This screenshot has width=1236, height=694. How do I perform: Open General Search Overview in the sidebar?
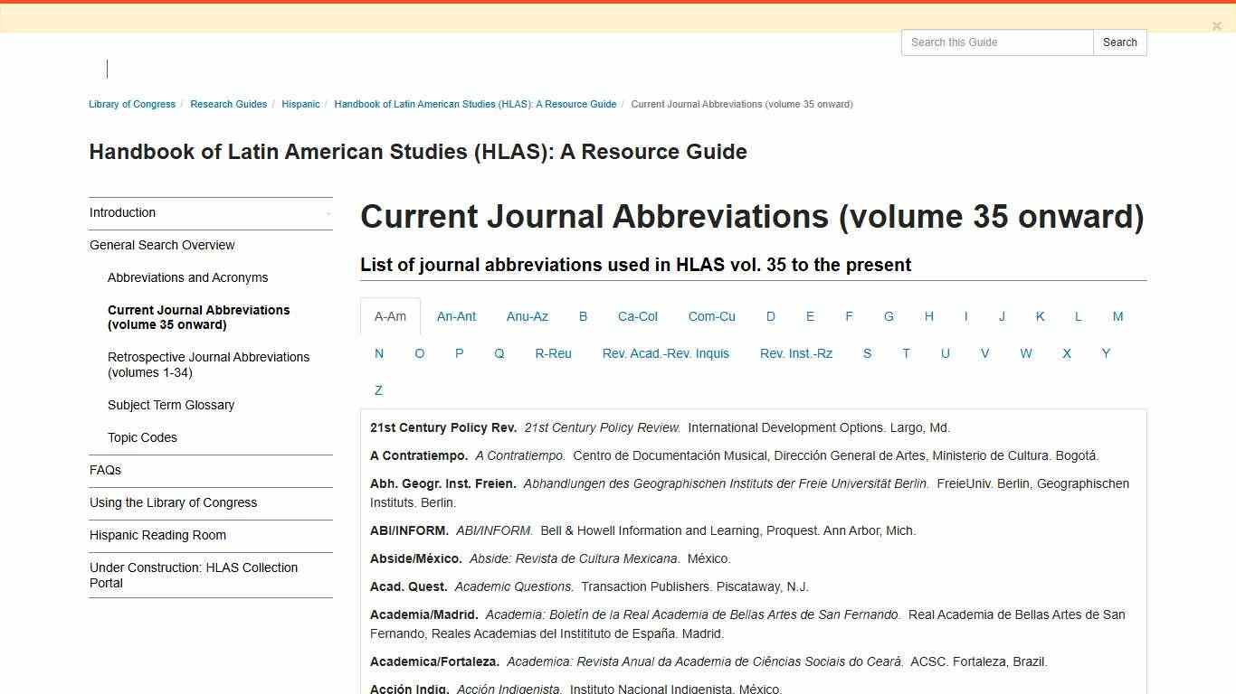(x=162, y=245)
